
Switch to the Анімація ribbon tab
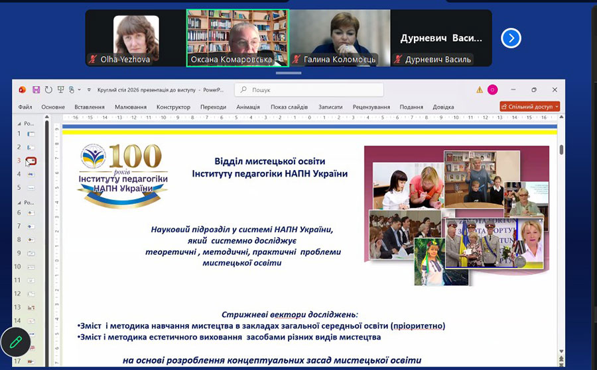click(x=248, y=107)
